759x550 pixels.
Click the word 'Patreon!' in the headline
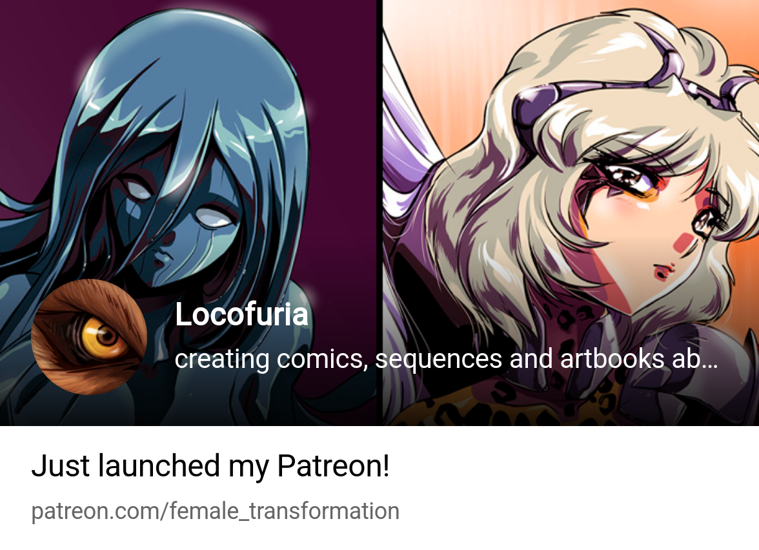pos(334,466)
